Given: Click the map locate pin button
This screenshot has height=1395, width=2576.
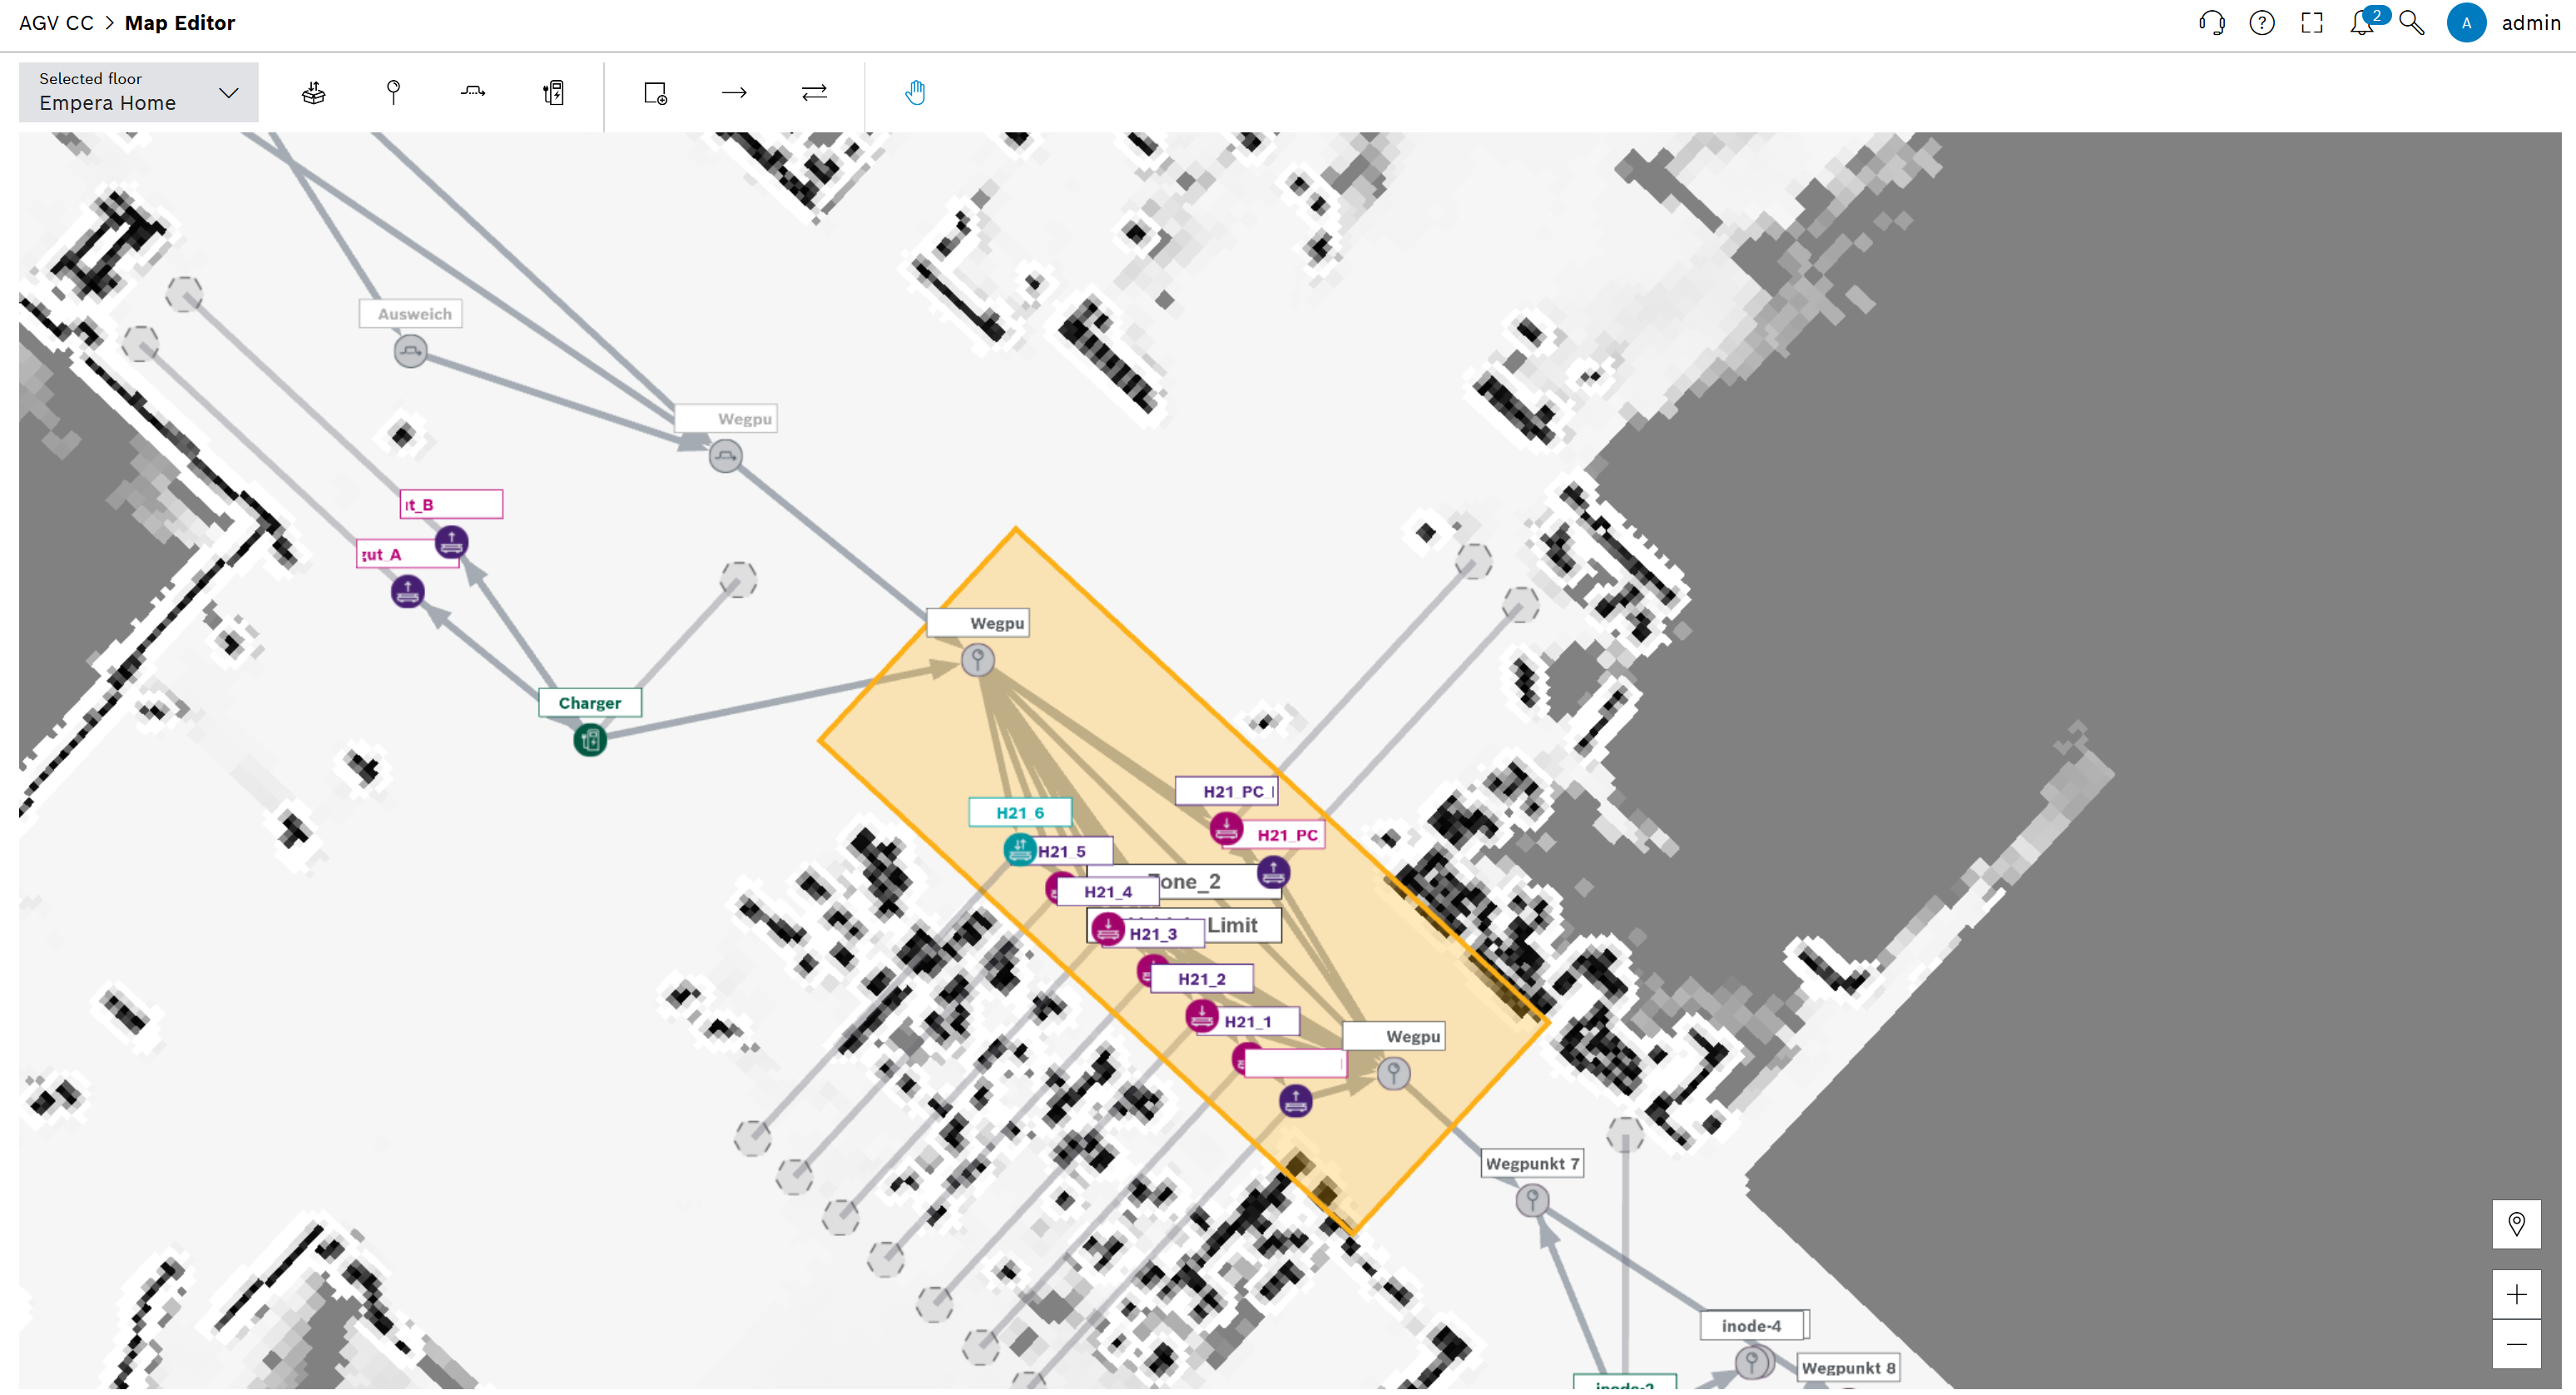Looking at the screenshot, I should (x=2516, y=1224).
